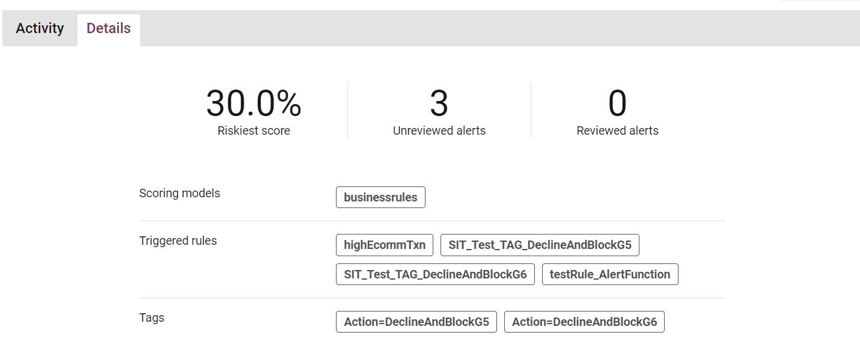Select the Details tab
The width and height of the screenshot is (860, 359).
(109, 28)
